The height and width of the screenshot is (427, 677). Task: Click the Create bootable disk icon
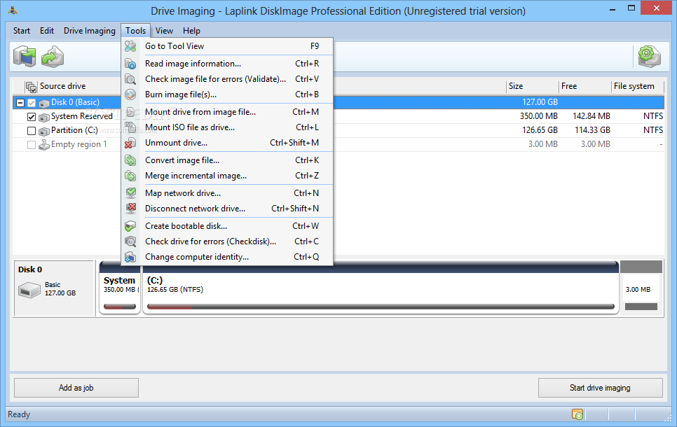(130, 225)
